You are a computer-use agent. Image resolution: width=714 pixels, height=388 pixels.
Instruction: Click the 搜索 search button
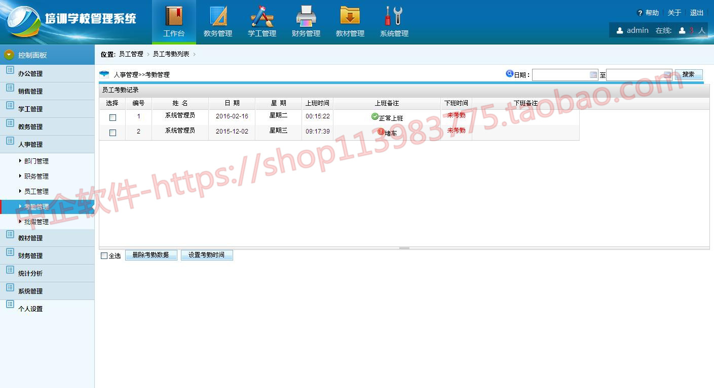[x=689, y=75]
